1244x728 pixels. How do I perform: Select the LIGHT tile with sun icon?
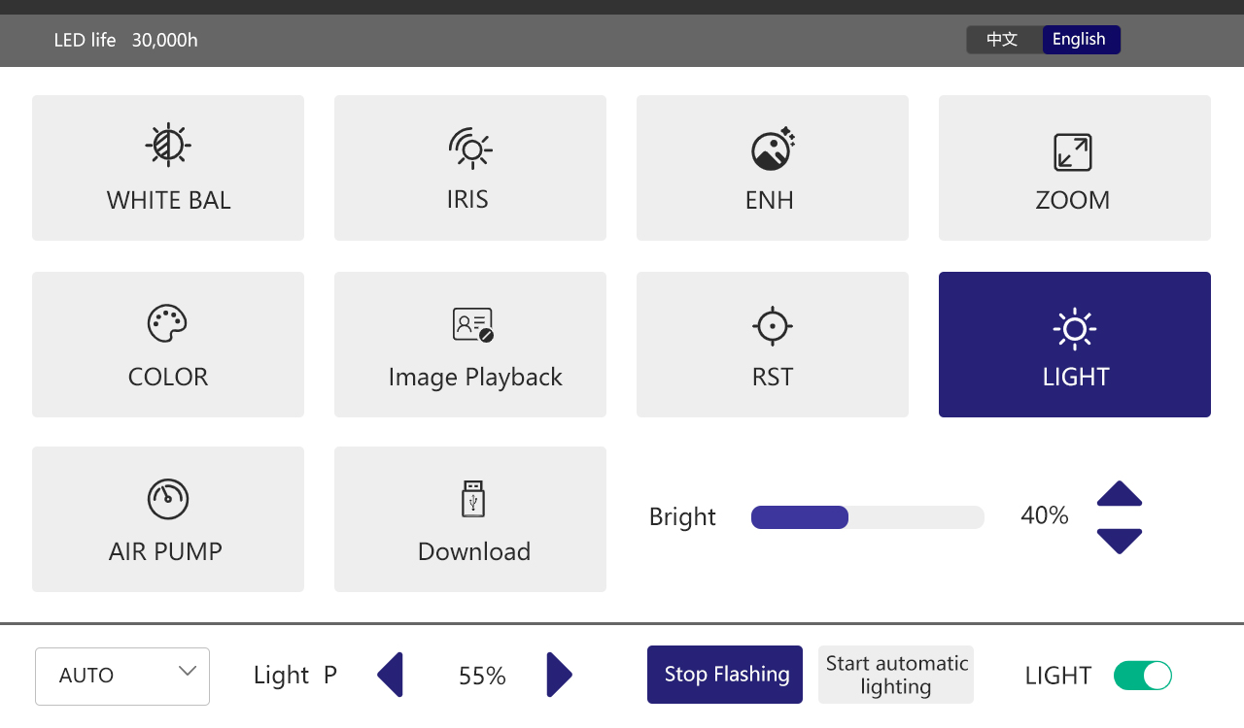pyautogui.click(x=1075, y=345)
